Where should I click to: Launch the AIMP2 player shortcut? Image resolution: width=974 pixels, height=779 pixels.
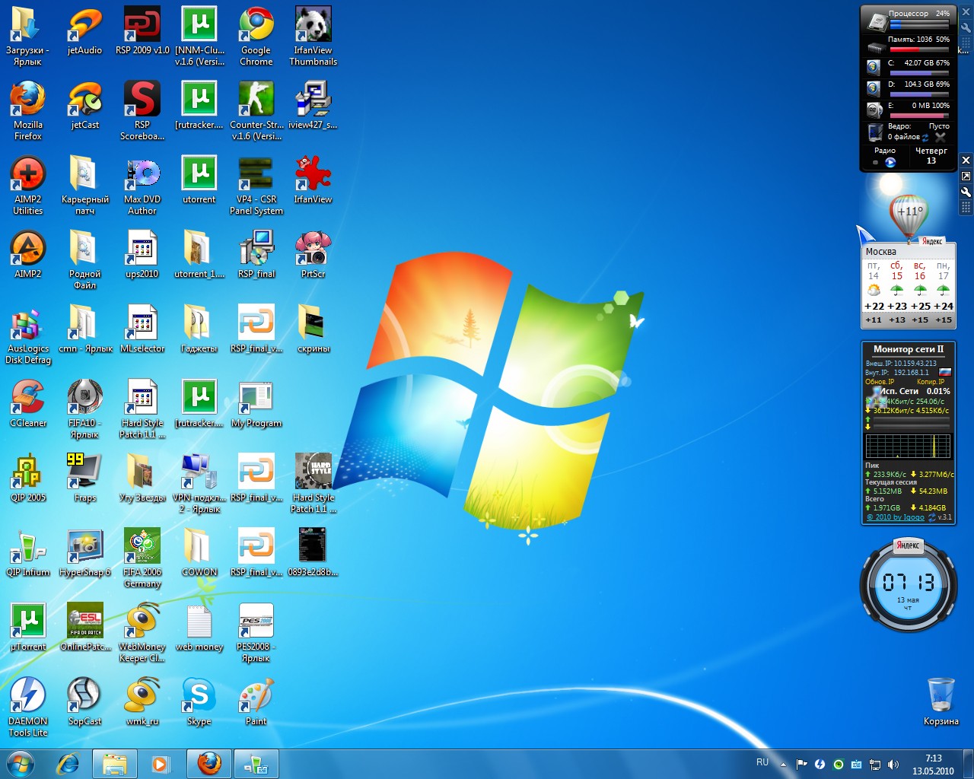coord(28,254)
